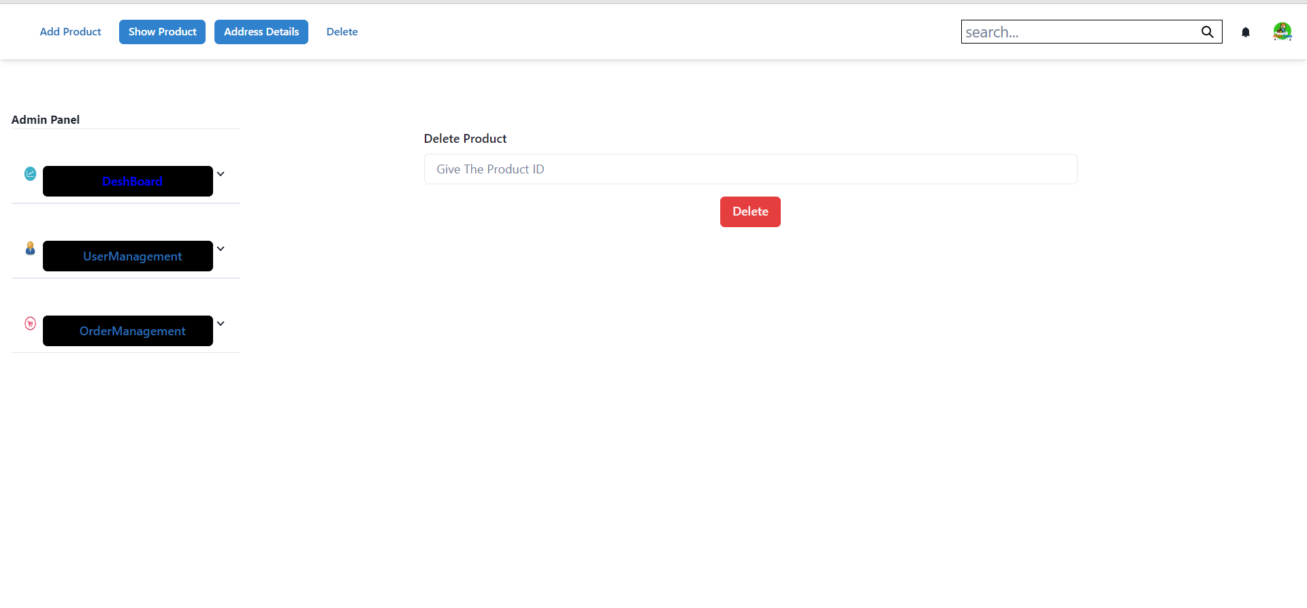
Task: Open the OrderManagement sidebar item
Action: tap(128, 331)
